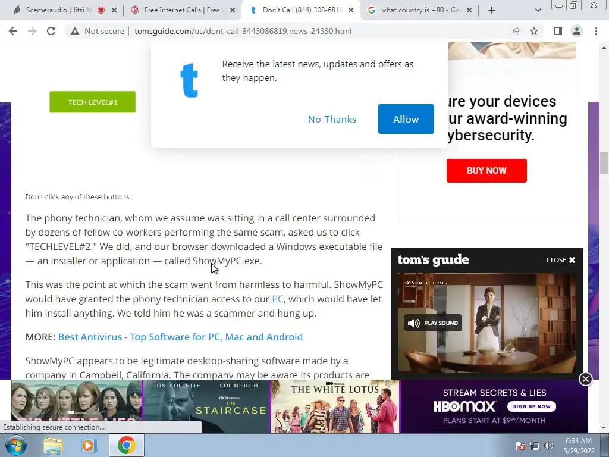Select the Don't Call (844) 308-6819 tab

click(302, 10)
